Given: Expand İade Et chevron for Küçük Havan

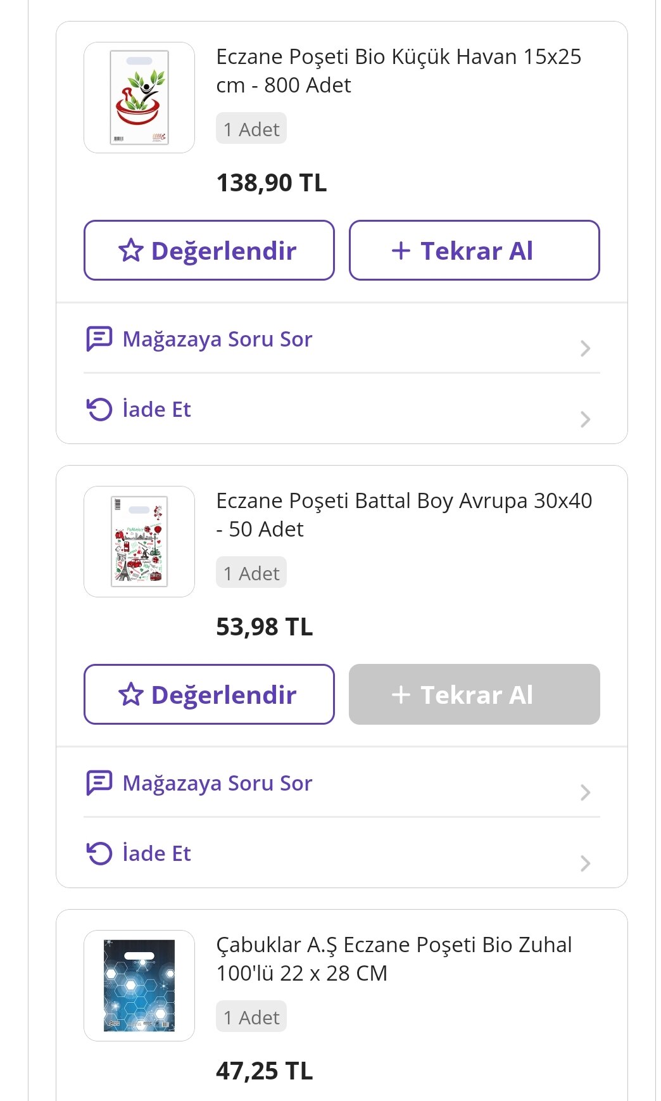Looking at the screenshot, I should (585, 419).
